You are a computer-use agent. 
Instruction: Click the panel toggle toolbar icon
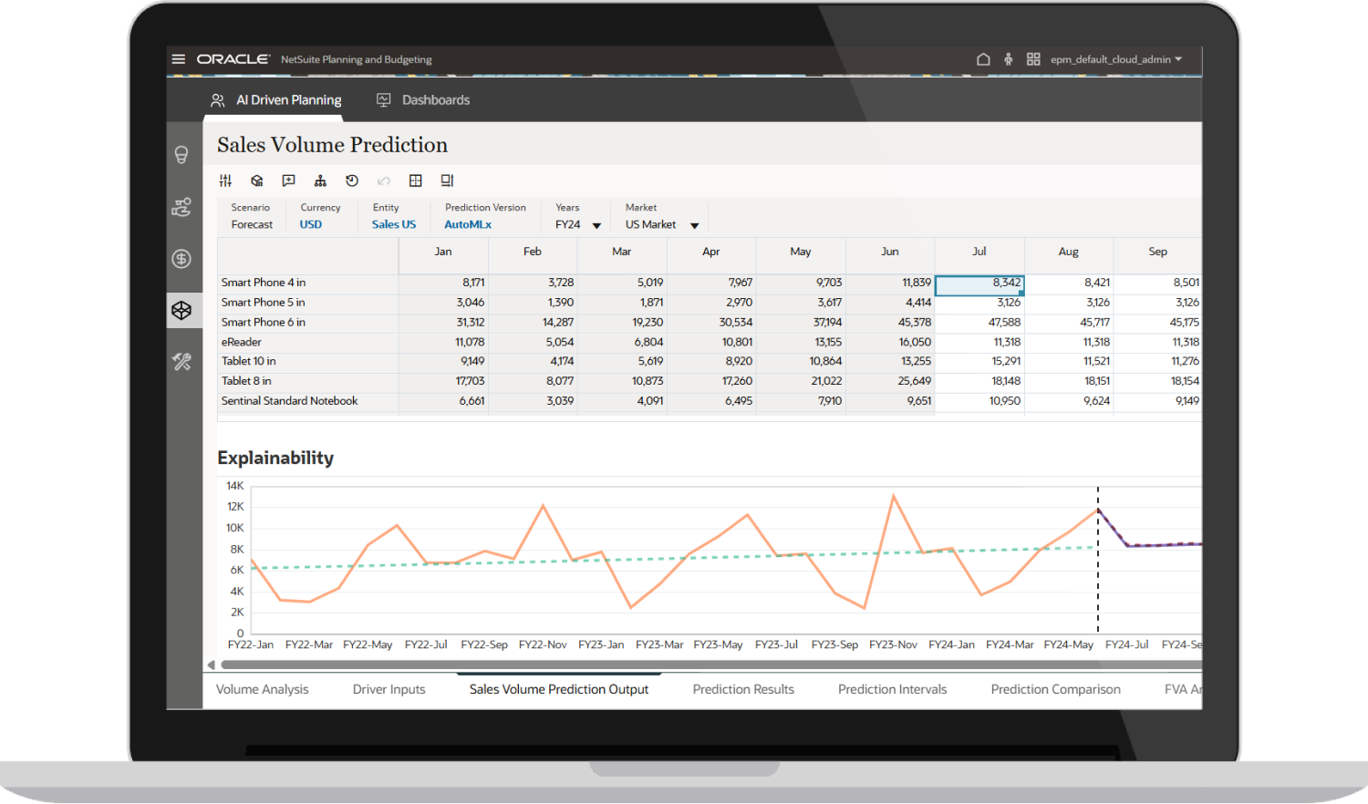[x=447, y=180]
